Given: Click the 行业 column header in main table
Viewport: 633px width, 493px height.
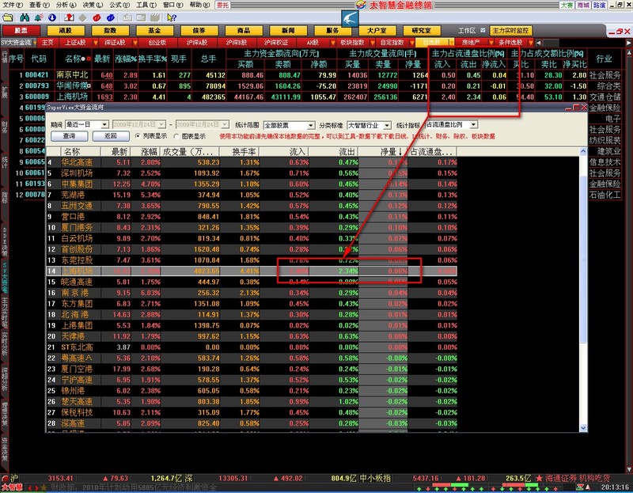Looking at the screenshot, I should click(605, 59).
